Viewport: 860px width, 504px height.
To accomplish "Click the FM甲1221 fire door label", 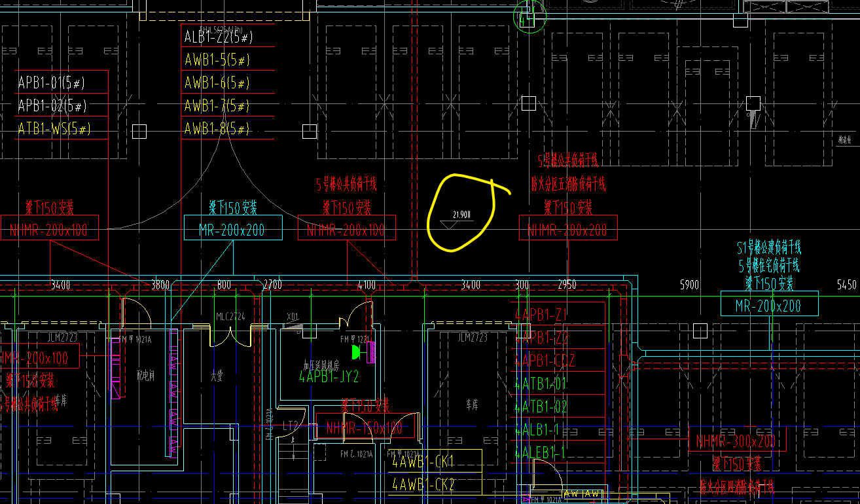I will click(x=355, y=338).
